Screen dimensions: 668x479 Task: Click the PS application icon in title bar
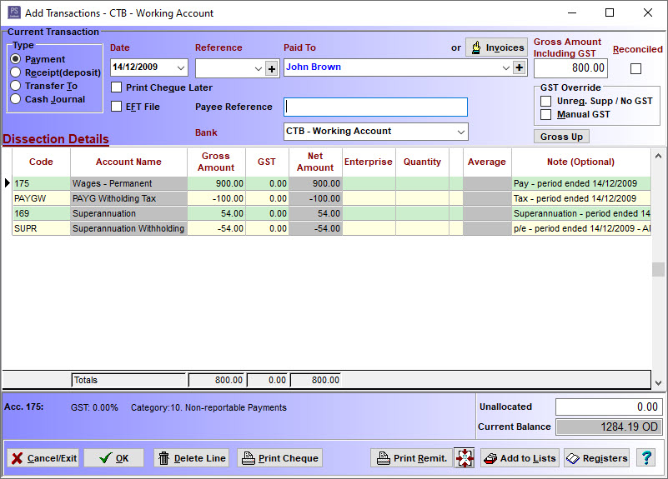pyautogui.click(x=14, y=12)
